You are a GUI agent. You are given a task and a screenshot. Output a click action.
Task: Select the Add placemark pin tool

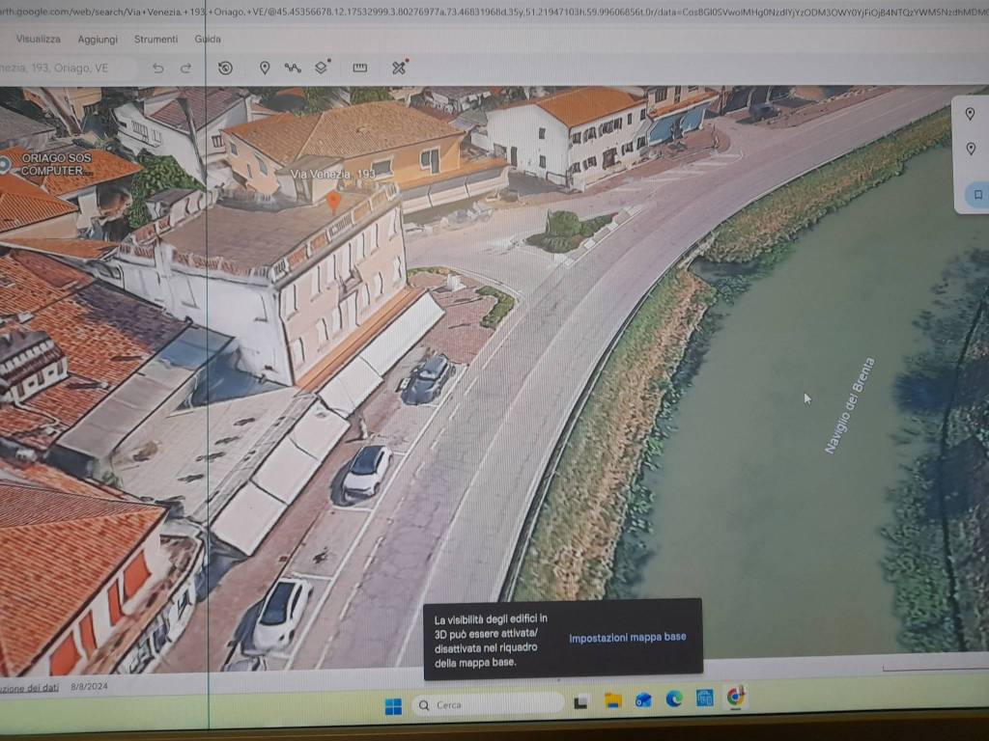[x=265, y=68]
